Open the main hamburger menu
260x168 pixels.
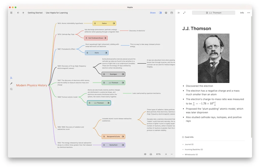[11, 12]
